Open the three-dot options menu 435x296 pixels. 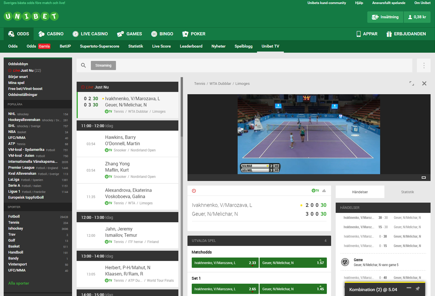[424, 65]
